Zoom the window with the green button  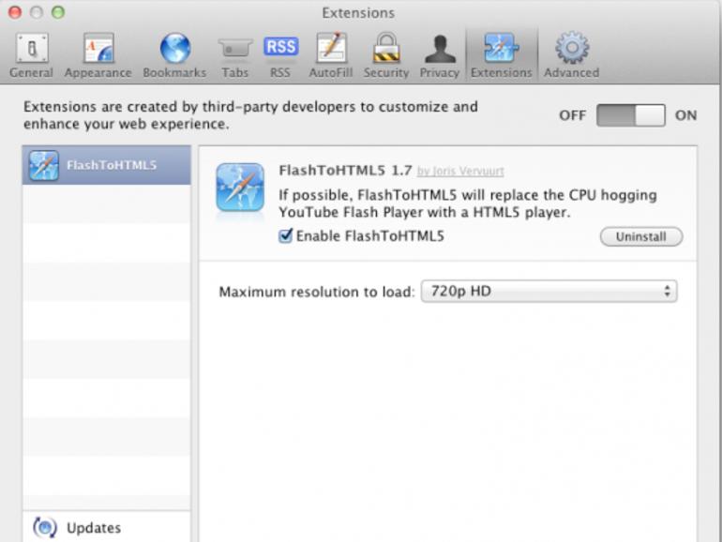tap(58, 12)
